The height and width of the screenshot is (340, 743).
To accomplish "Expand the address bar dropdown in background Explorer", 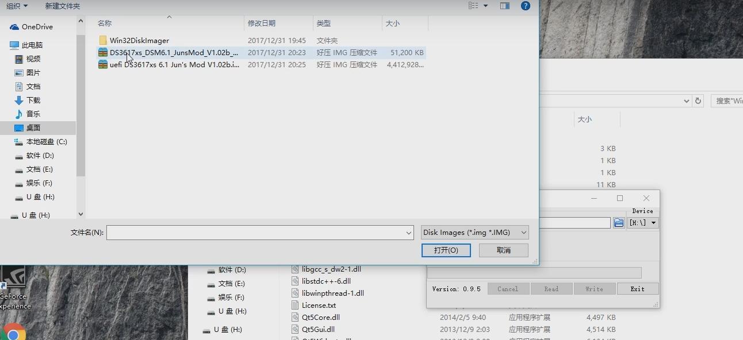I will tap(686, 101).
